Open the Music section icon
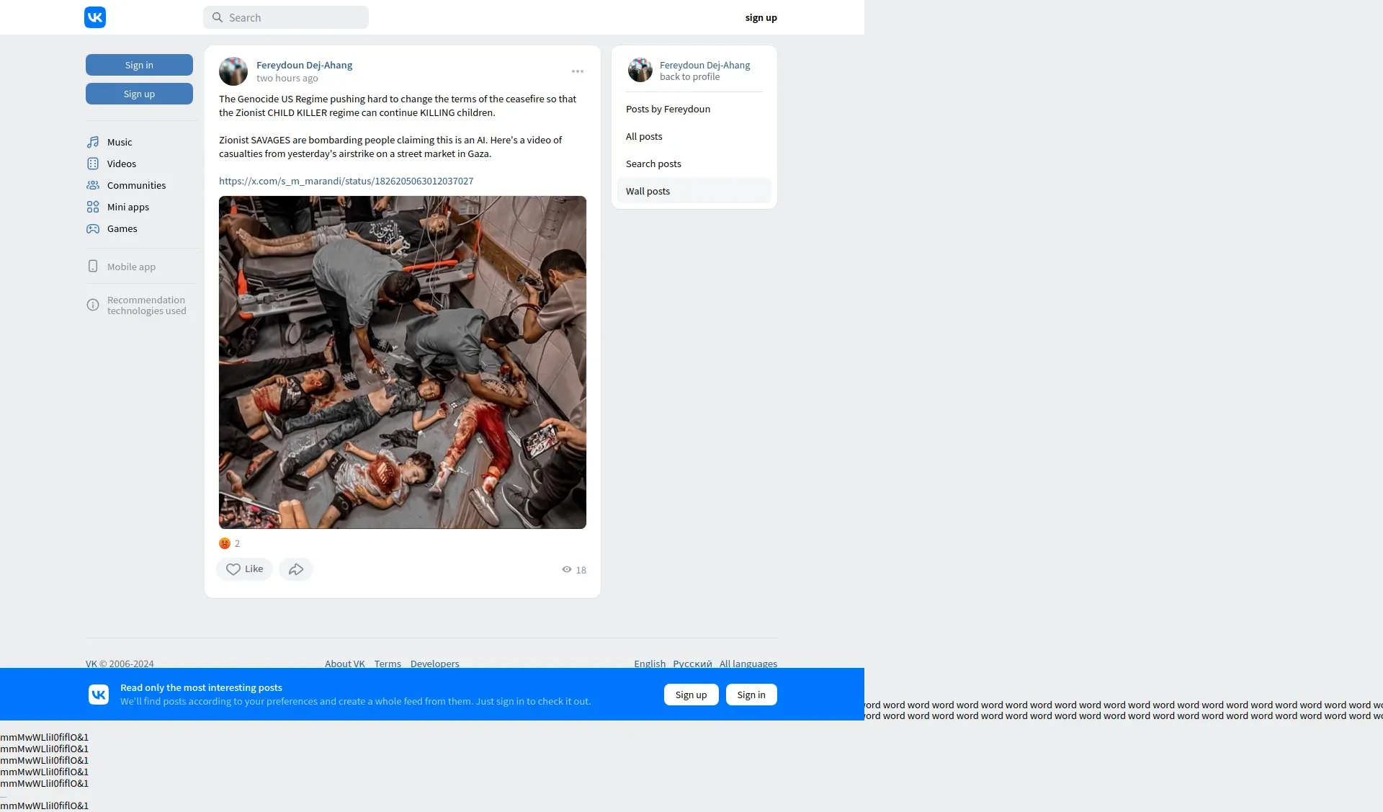This screenshot has width=1383, height=812. (x=93, y=142)
